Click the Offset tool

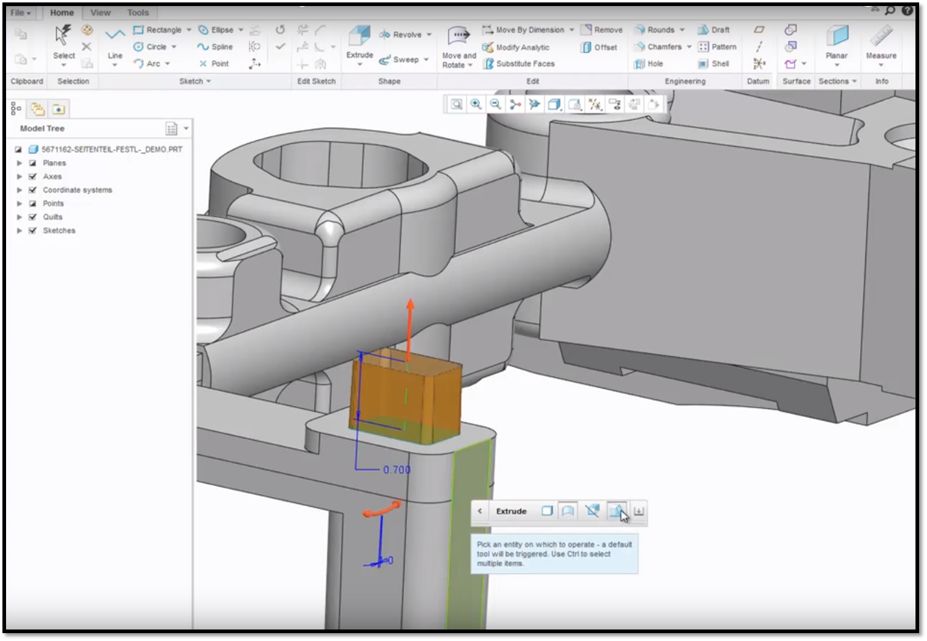[x=599, y=47]
